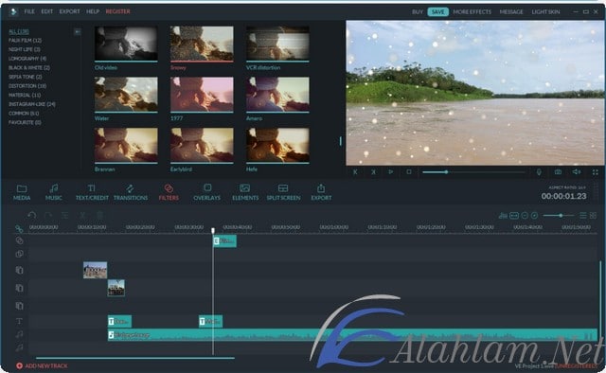Open the Overlays panel
The image size is (606, 373).
pos(206,192)
